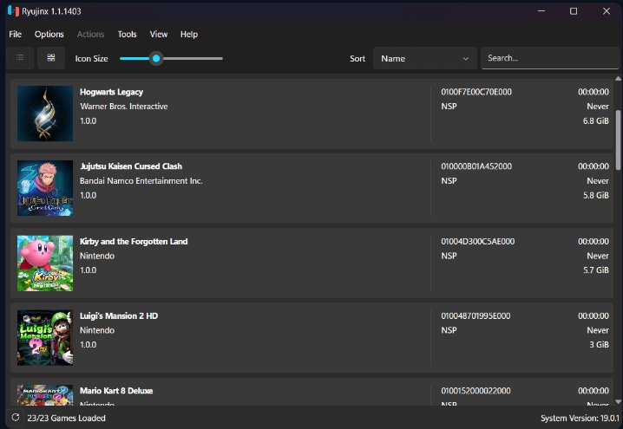The width and height of the screenshot is (623, 429).
Task: Click the 6.8 GiB file size
Action: pyautogui.click(x=595, y=120)
